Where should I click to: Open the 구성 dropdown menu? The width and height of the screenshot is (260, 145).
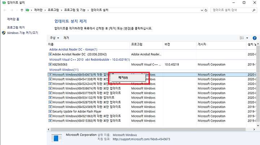[x=55, y=38]
